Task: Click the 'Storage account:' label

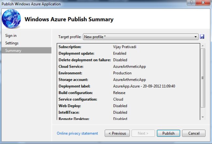Action: [x=73, y=80]
